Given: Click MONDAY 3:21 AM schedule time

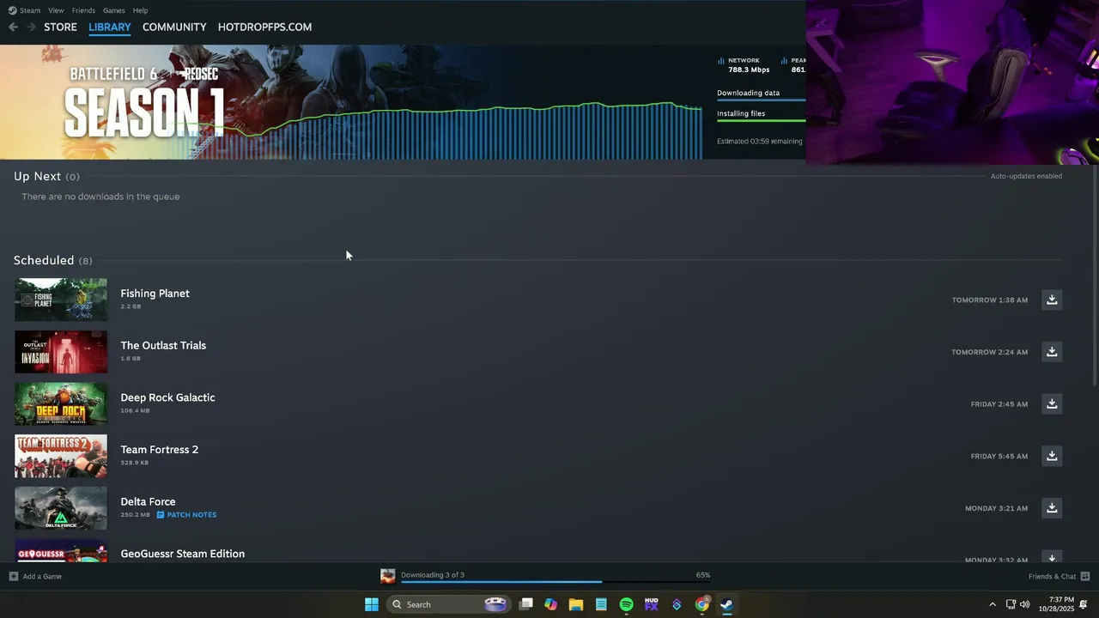Looking at the screenshot, I should [996, 508].
